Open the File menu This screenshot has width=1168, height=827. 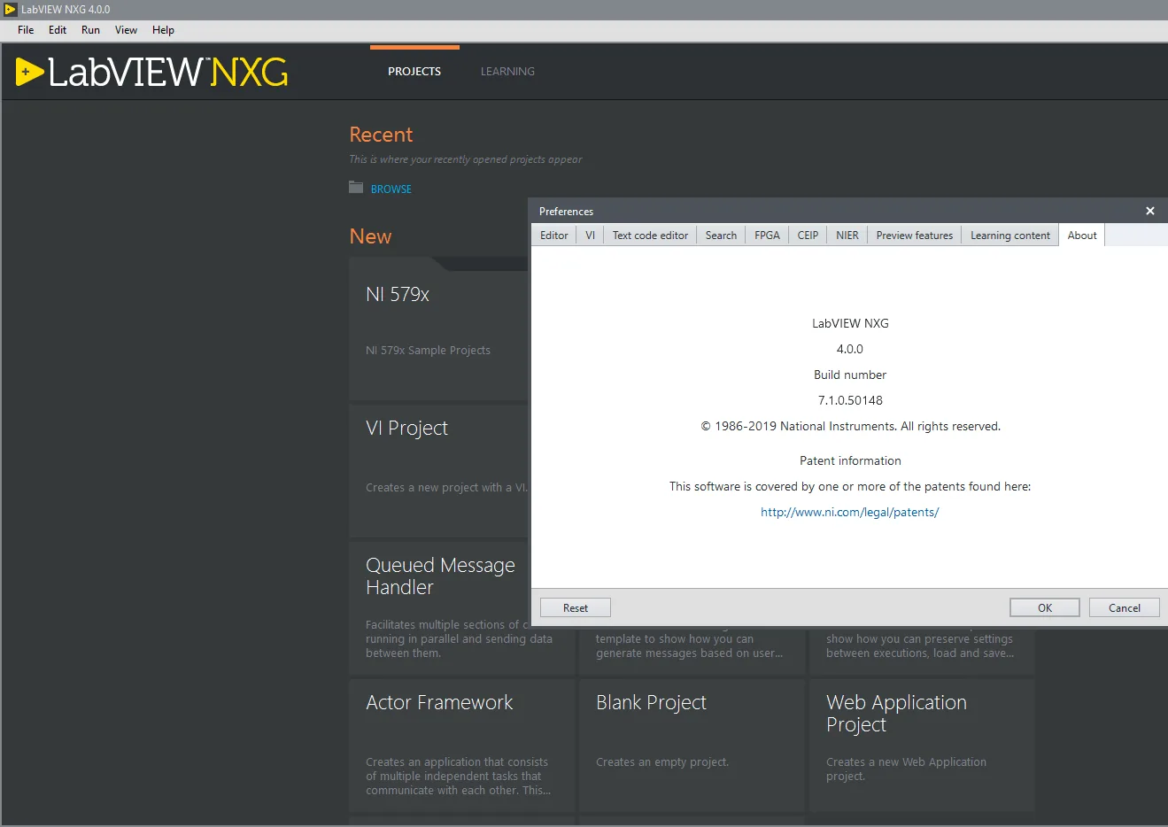(26, 30)
